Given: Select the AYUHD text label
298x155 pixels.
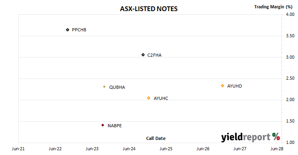Looking at the screenshot, I should [x=234, y=86].
